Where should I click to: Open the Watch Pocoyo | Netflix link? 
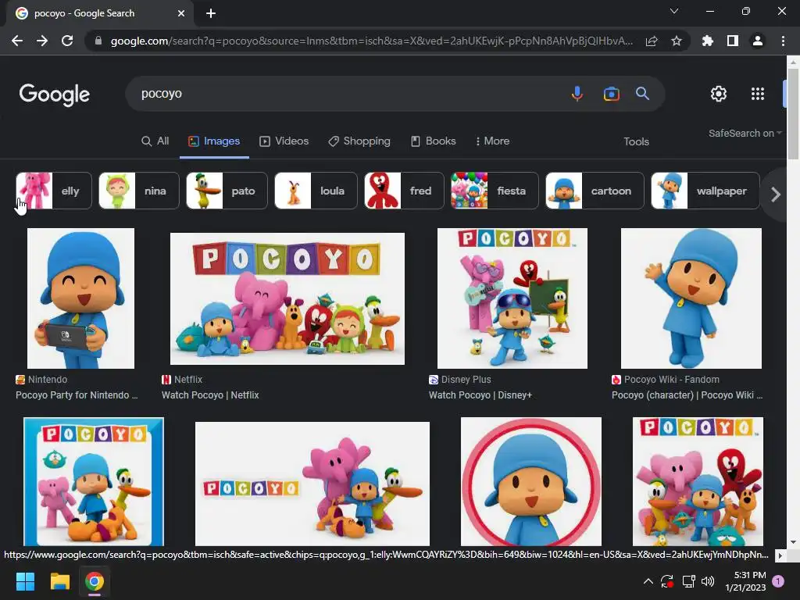point(210,395)
